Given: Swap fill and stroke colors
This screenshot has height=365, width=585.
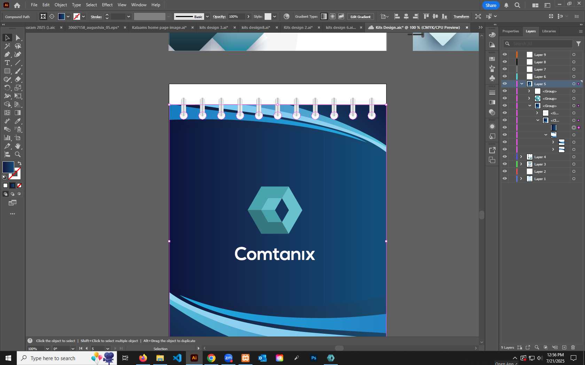Looking at the screenshot, I should tap(19, 163).
